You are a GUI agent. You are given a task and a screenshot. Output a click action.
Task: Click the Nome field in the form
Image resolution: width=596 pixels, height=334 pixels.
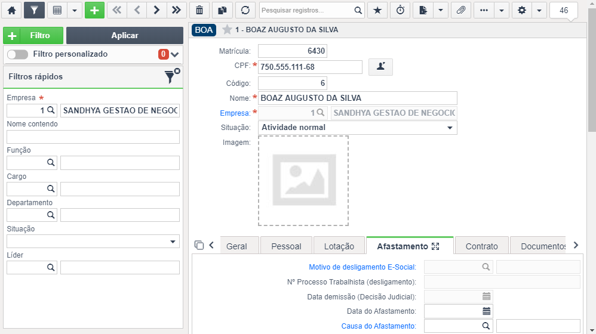click(x=357, y=98)
